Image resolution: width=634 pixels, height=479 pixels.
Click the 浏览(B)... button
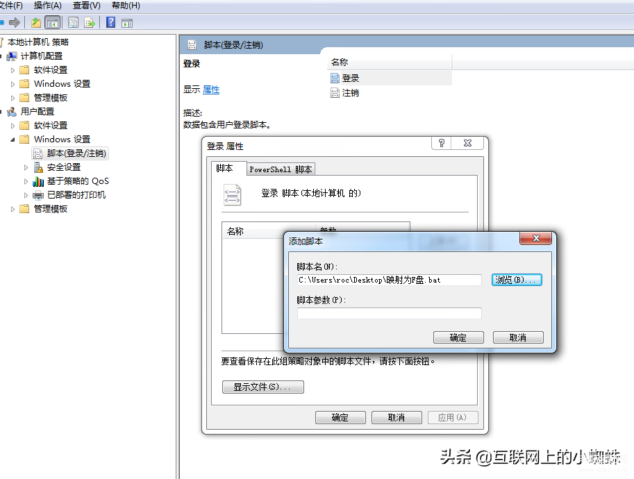(517, 280)
